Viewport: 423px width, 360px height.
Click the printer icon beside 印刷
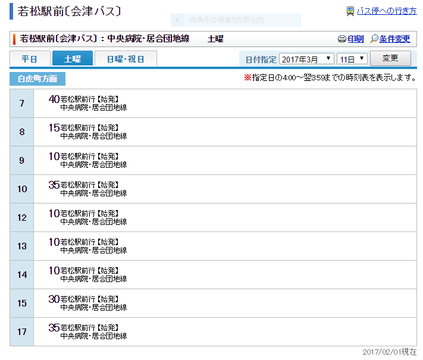342,39
